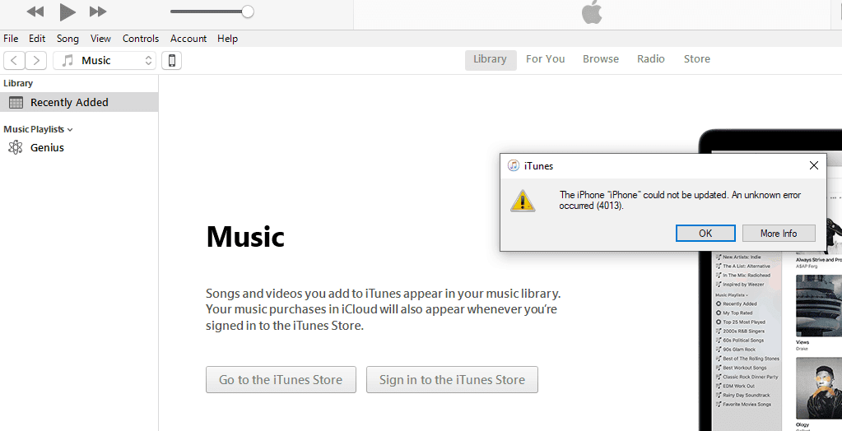Open the Account menu
The width and height of the screenshot is (842, 431).
(188, 39)
